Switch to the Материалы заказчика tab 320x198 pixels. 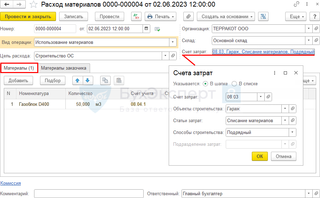(x=64, y=68)
